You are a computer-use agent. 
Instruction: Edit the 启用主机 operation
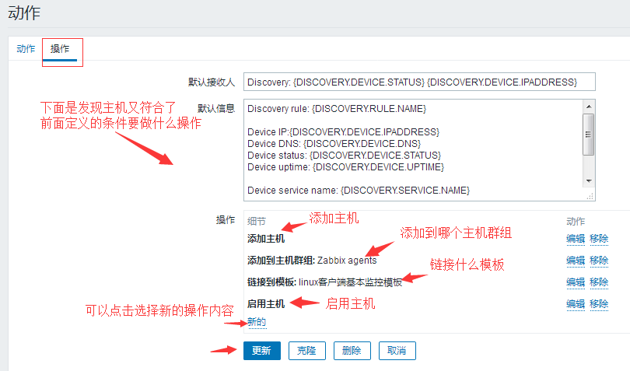tap(575, 304)
